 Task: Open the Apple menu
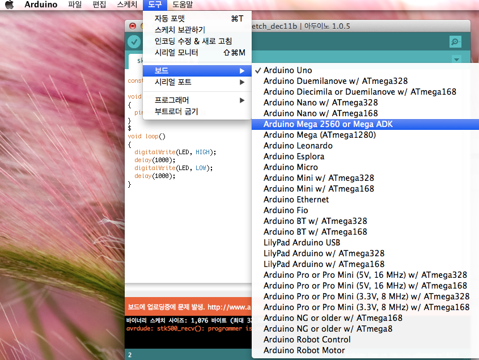click(10, 5)
